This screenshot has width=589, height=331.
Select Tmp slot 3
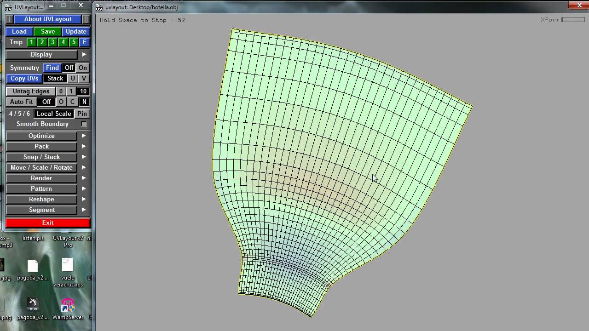(52, 42)
